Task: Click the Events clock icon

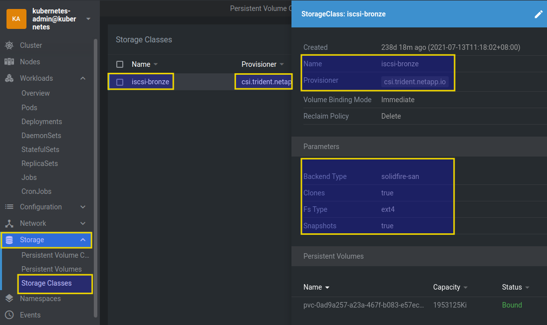Action: click(x=9, y=315)
